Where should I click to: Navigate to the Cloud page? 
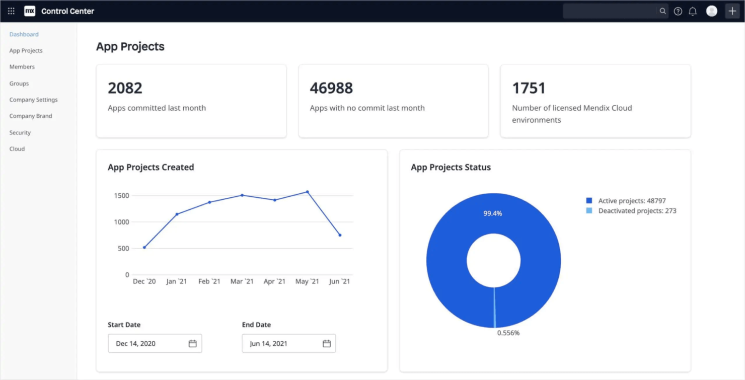point(17,148)
